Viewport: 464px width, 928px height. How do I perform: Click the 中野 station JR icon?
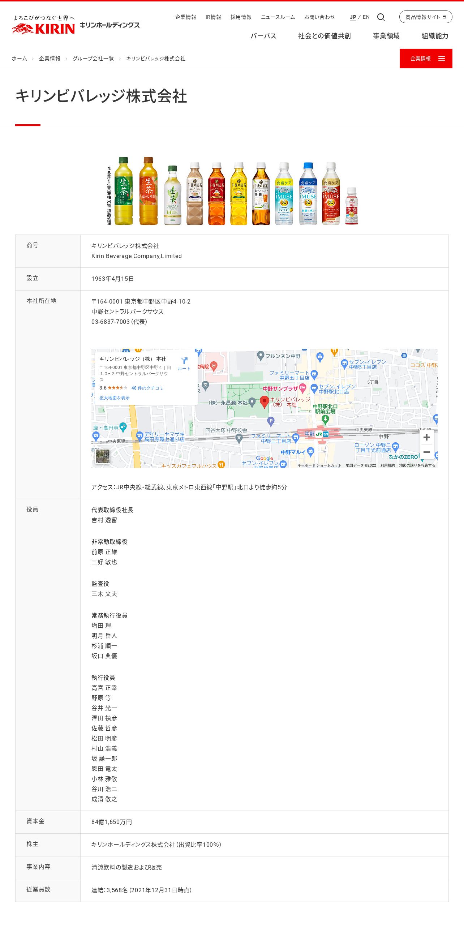pos(319,434)
